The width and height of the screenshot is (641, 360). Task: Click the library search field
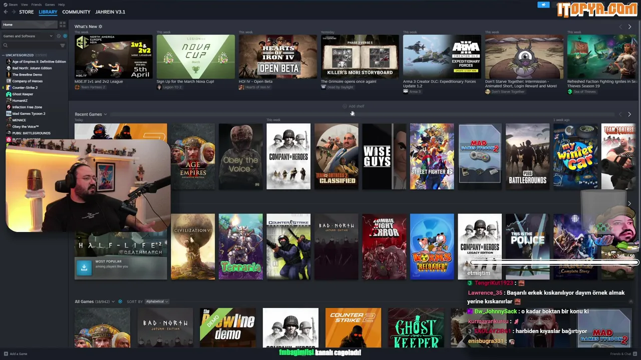coord(30,45)
